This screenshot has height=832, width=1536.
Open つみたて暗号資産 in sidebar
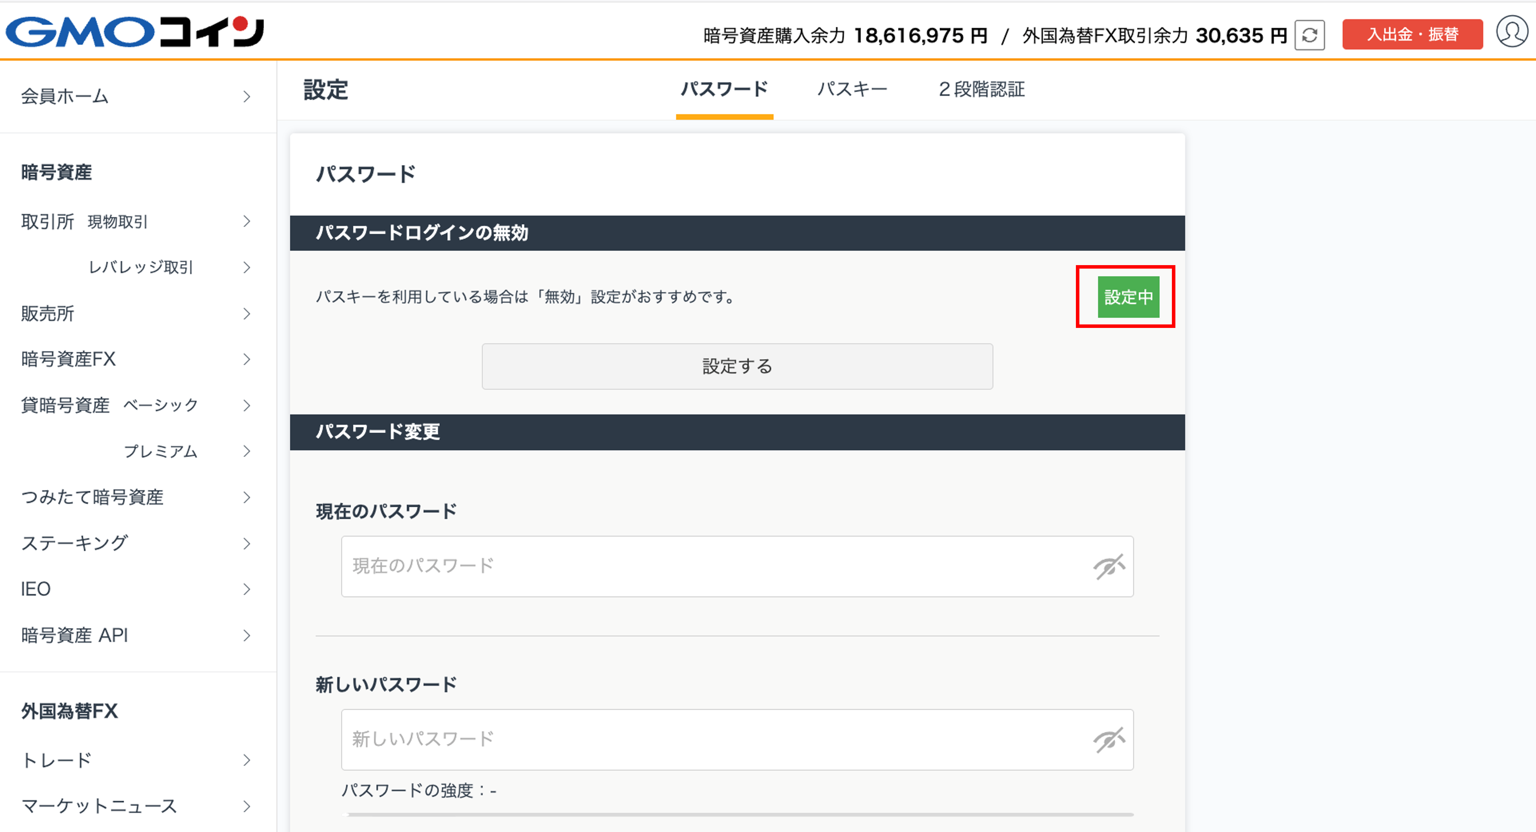[138, 497]
